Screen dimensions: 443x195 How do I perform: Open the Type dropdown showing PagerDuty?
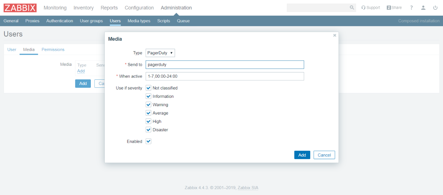point(160,53)
